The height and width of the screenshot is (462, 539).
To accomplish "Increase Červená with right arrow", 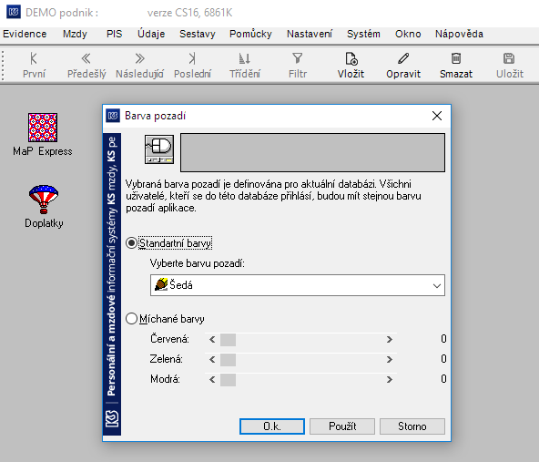I will [x=389, y=340].
